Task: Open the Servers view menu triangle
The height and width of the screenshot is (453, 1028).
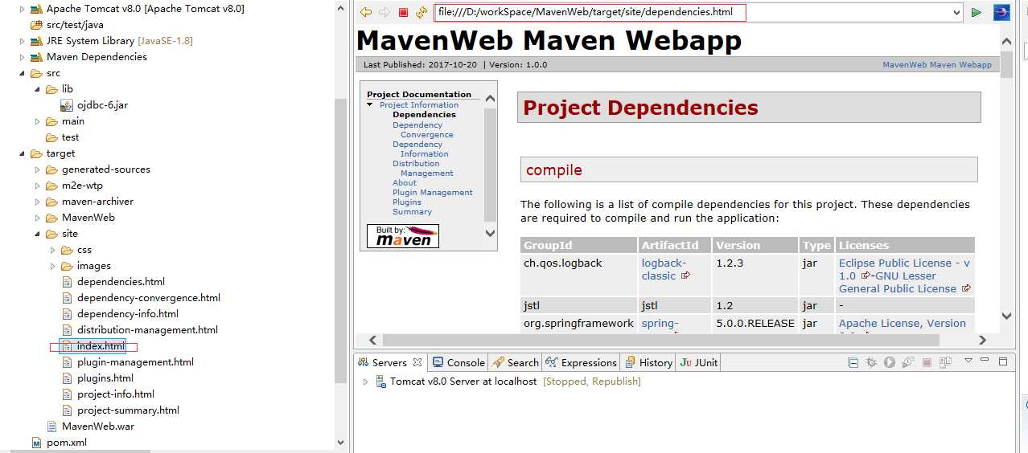Action: (x=969, y=361)
